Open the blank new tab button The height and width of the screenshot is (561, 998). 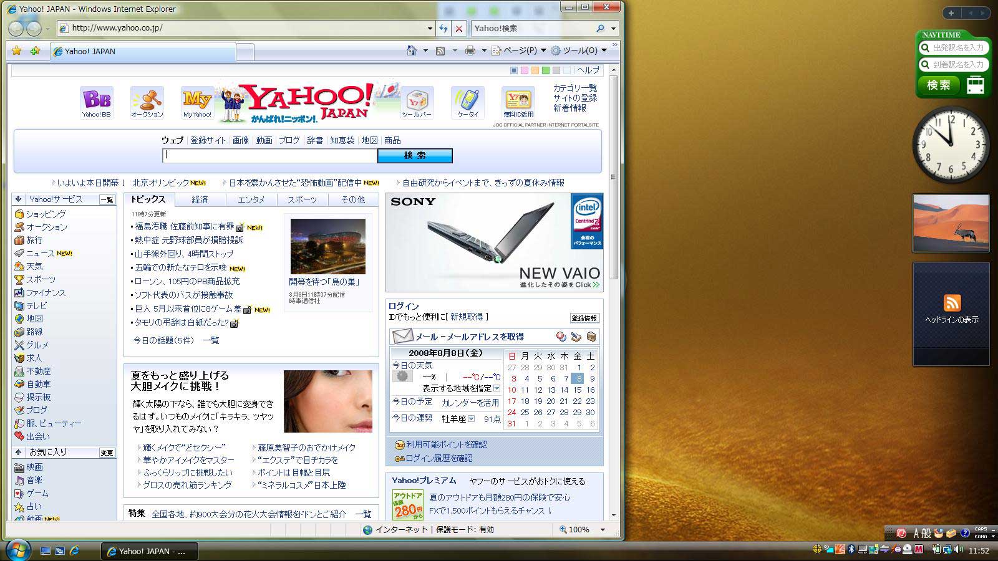(x=245, y=51)
